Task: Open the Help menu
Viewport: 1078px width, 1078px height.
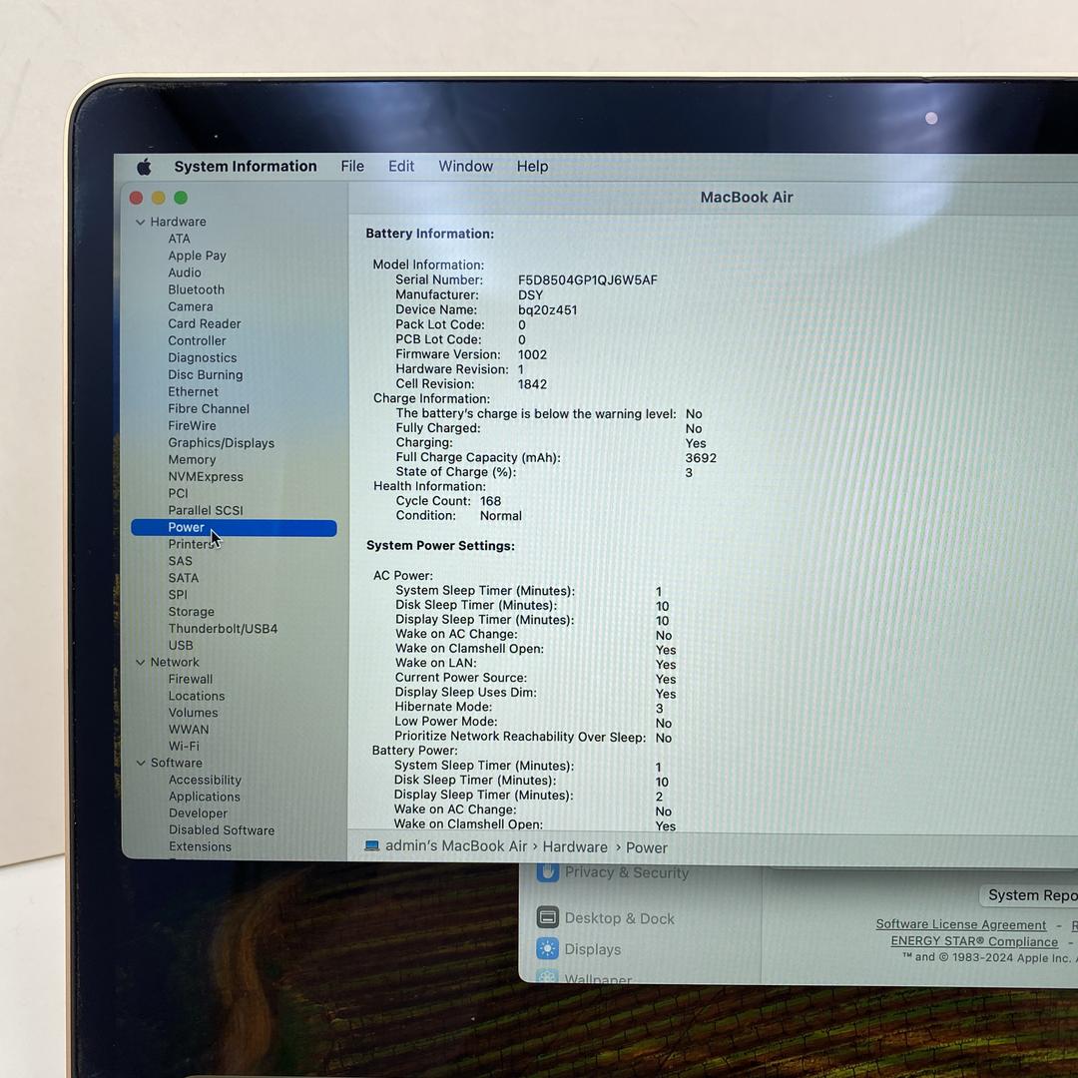Action: coord(532,167)
